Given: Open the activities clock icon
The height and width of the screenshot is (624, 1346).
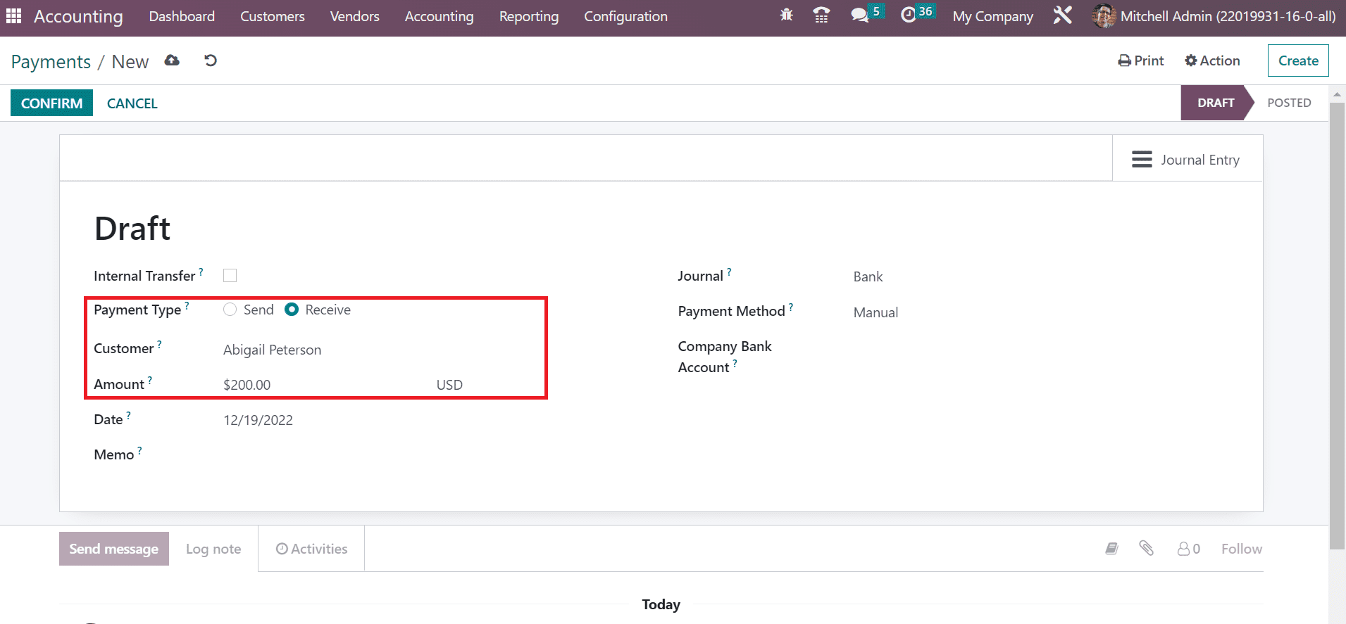Looking at the screenshot, I should (x=909, y=15).
